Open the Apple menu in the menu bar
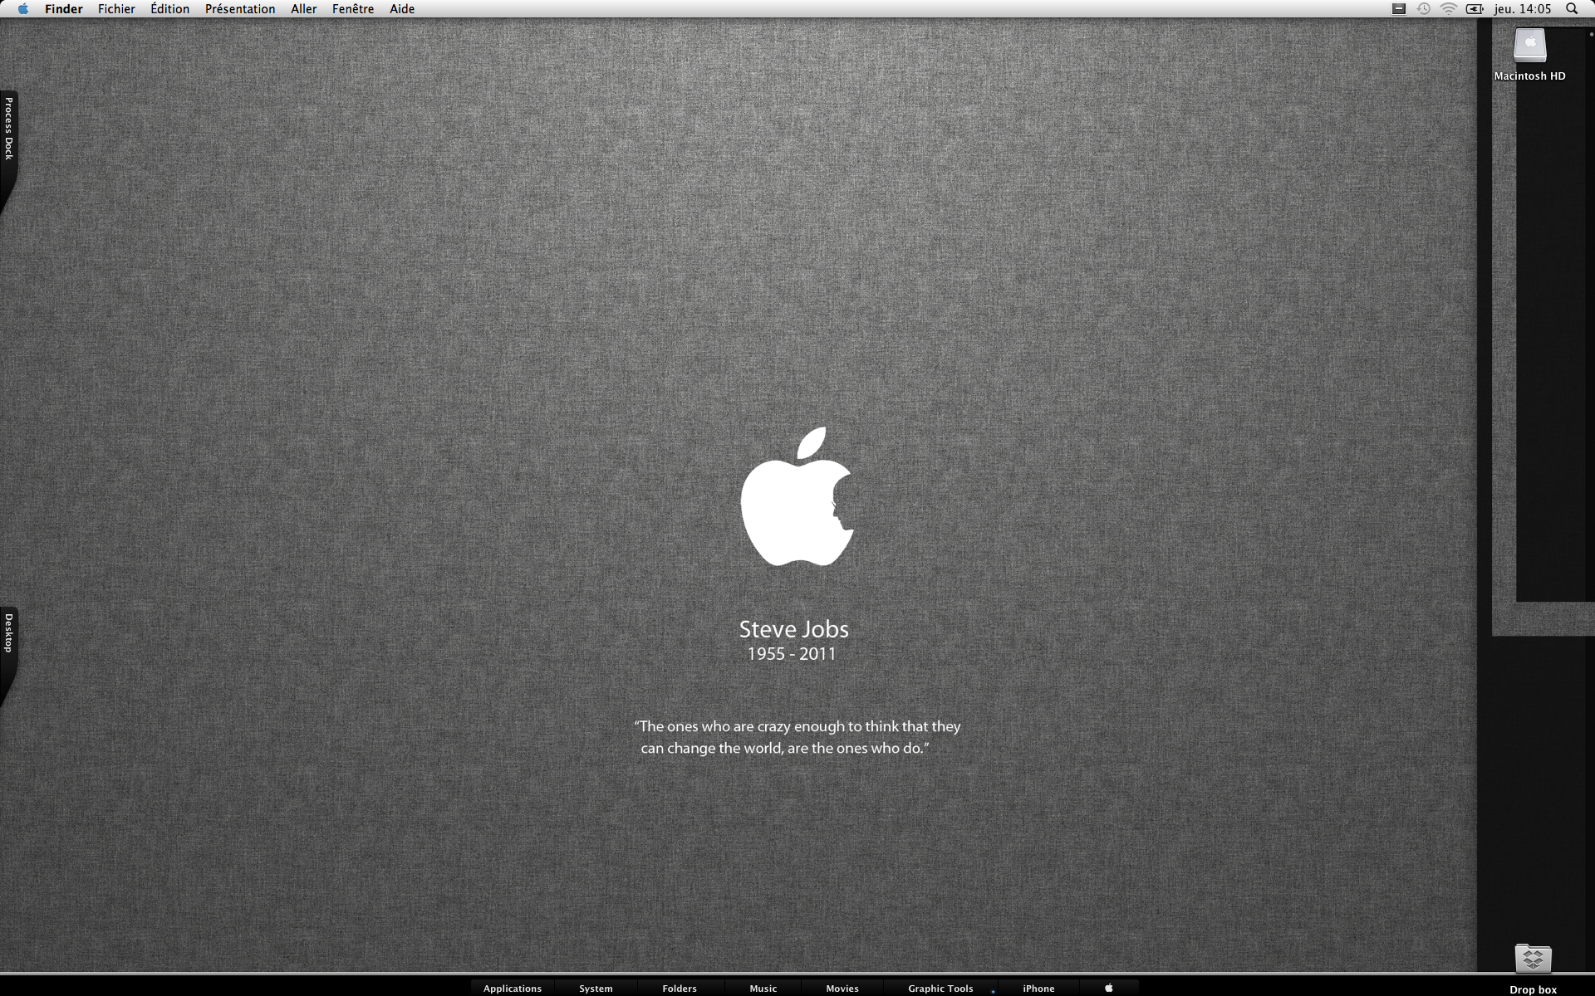The width and height of the screenshot is (1595, 996). (23, 9)
